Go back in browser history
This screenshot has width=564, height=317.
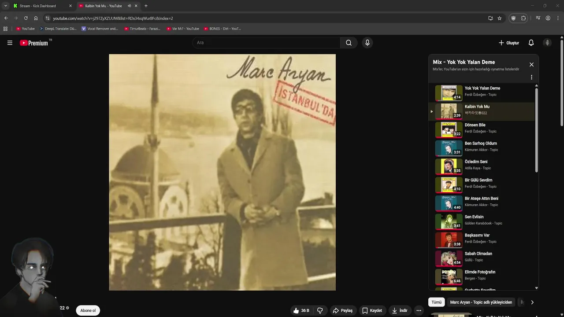(x=6, y=18)
